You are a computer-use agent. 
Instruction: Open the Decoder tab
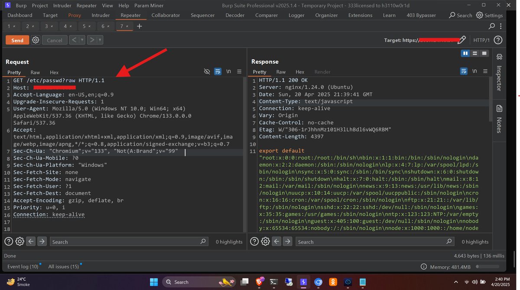point(235,15)
